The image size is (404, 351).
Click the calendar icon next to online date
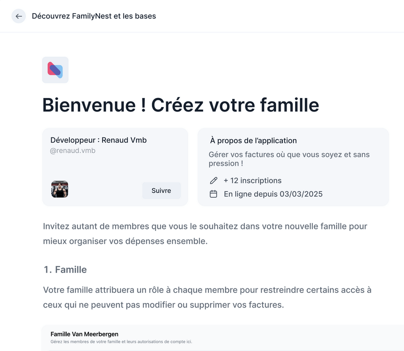coord(213,194)
